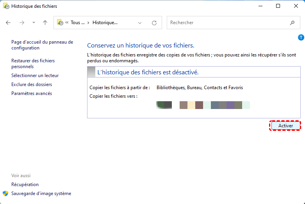Open the Récupération link

(25, 185)
